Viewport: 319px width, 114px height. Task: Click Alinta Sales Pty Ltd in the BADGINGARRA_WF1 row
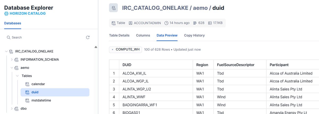pyautogui.click(x=293, y=105)
